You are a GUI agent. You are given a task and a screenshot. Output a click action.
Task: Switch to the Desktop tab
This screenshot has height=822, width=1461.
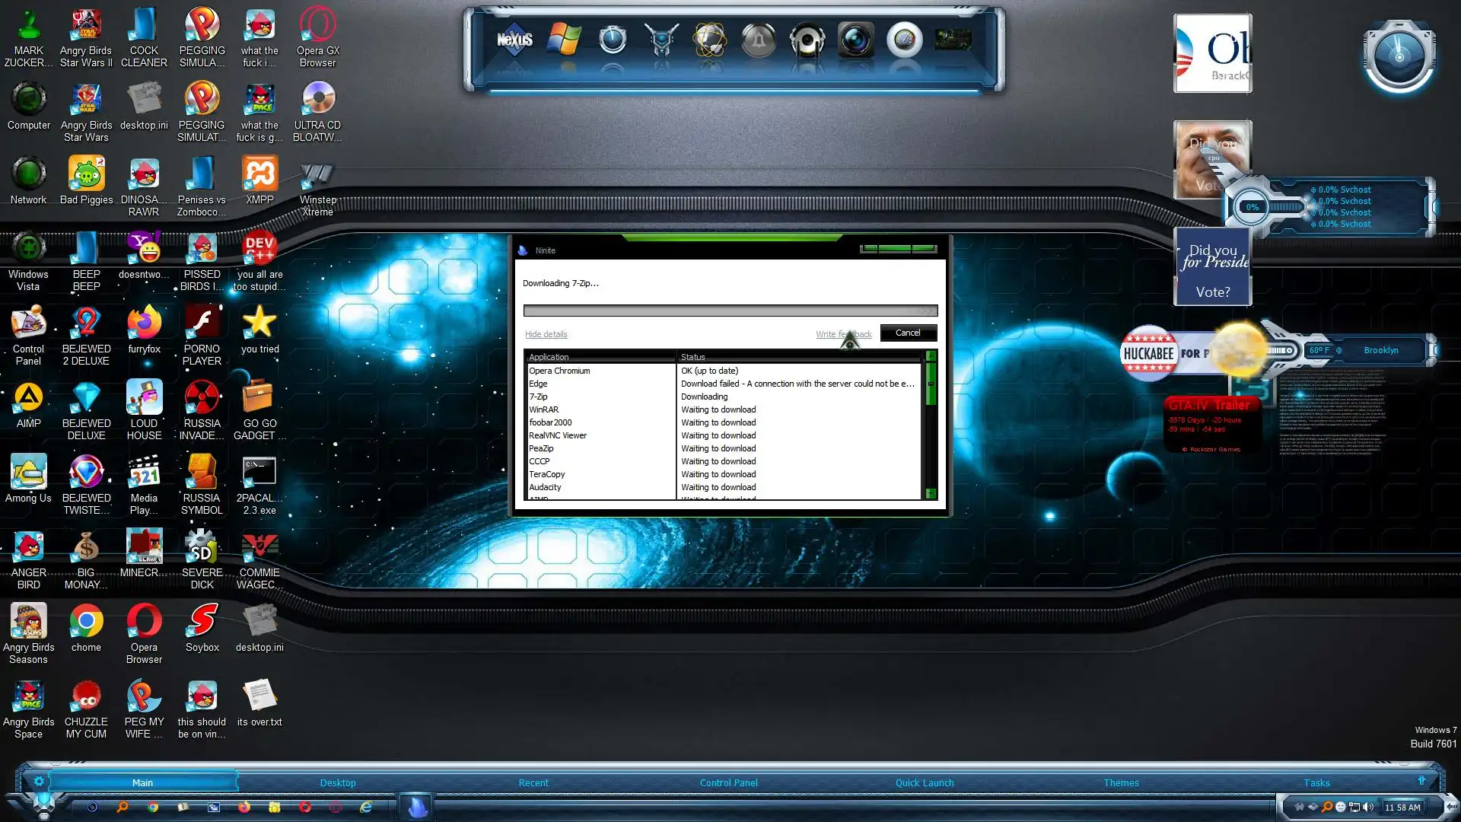337,782
